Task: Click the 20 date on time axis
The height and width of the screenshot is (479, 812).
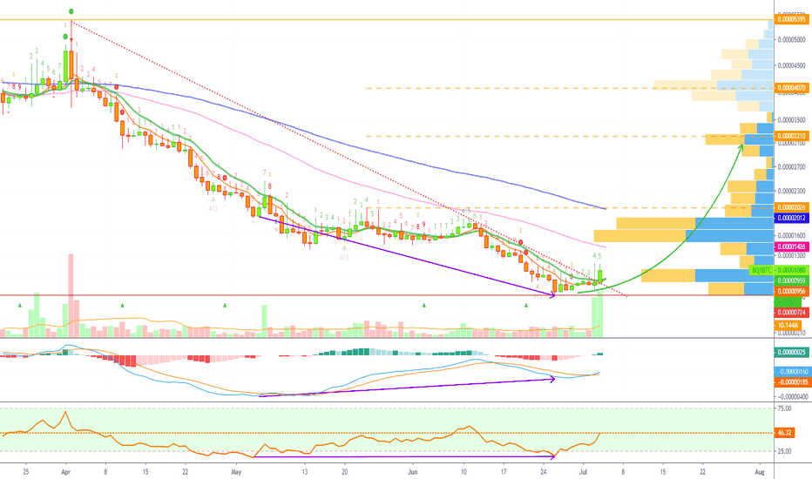Action: [x=344, y=472]
